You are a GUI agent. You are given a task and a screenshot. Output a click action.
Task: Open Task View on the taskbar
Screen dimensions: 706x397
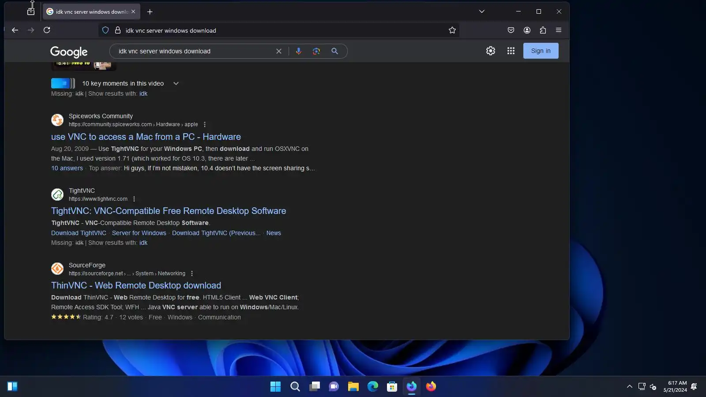(x=315, y=386)
